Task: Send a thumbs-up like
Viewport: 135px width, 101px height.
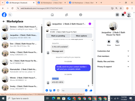Action: click(x=91, y=90)
